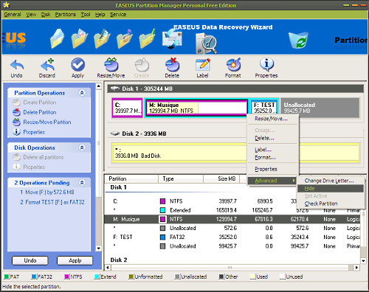Image resolution: width=369 pixels, height=292 pixels.
Task: Choose Resize/Move in context menu
Action: (x=272, y=119)
